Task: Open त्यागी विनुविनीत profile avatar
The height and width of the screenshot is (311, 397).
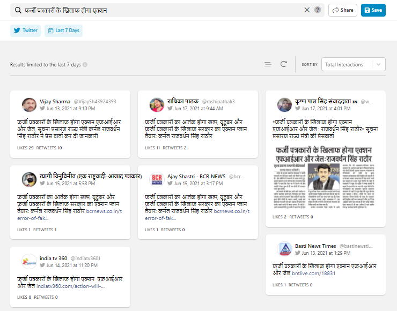Action: pos(29,180)
